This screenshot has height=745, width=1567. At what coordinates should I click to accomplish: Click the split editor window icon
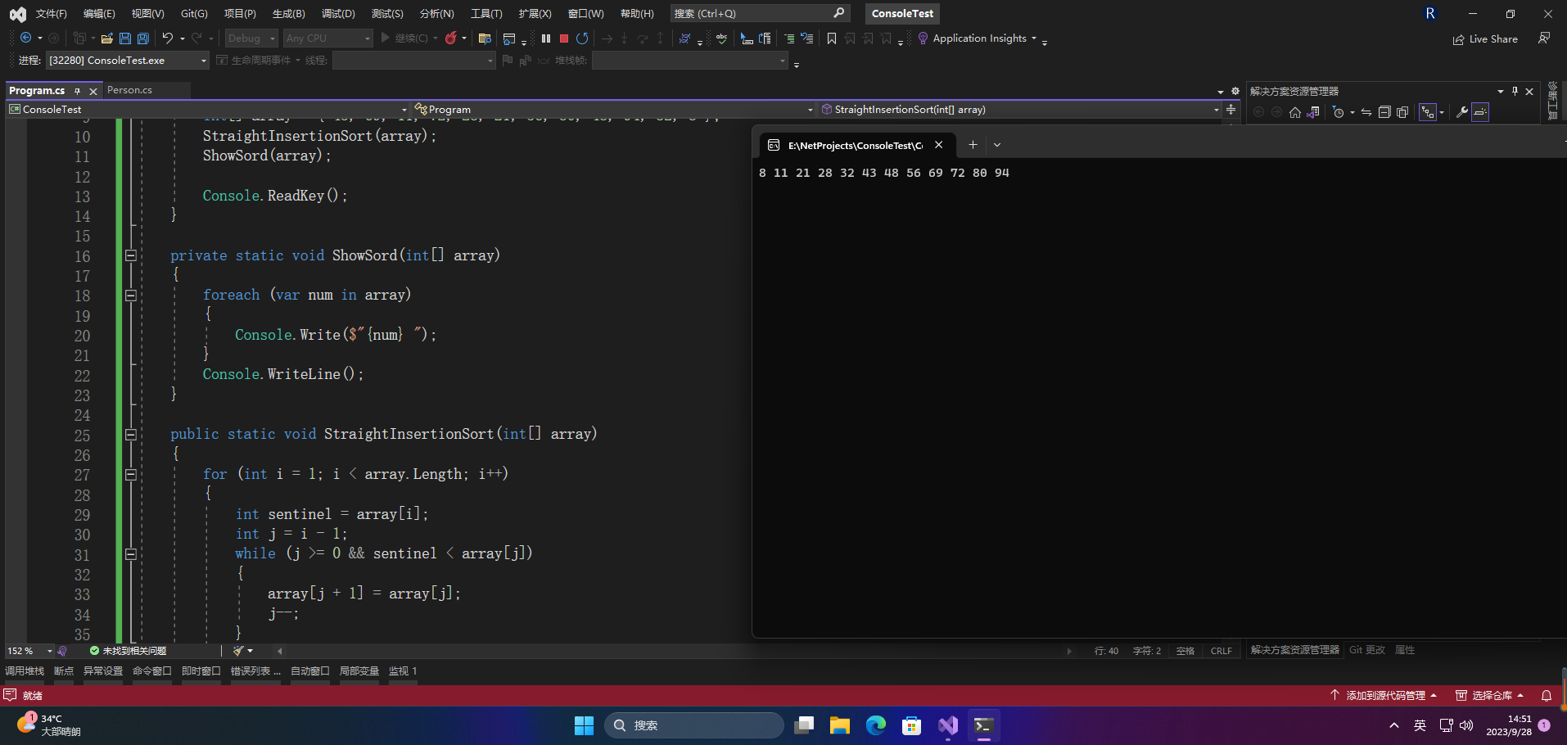tap(1231, 110)
